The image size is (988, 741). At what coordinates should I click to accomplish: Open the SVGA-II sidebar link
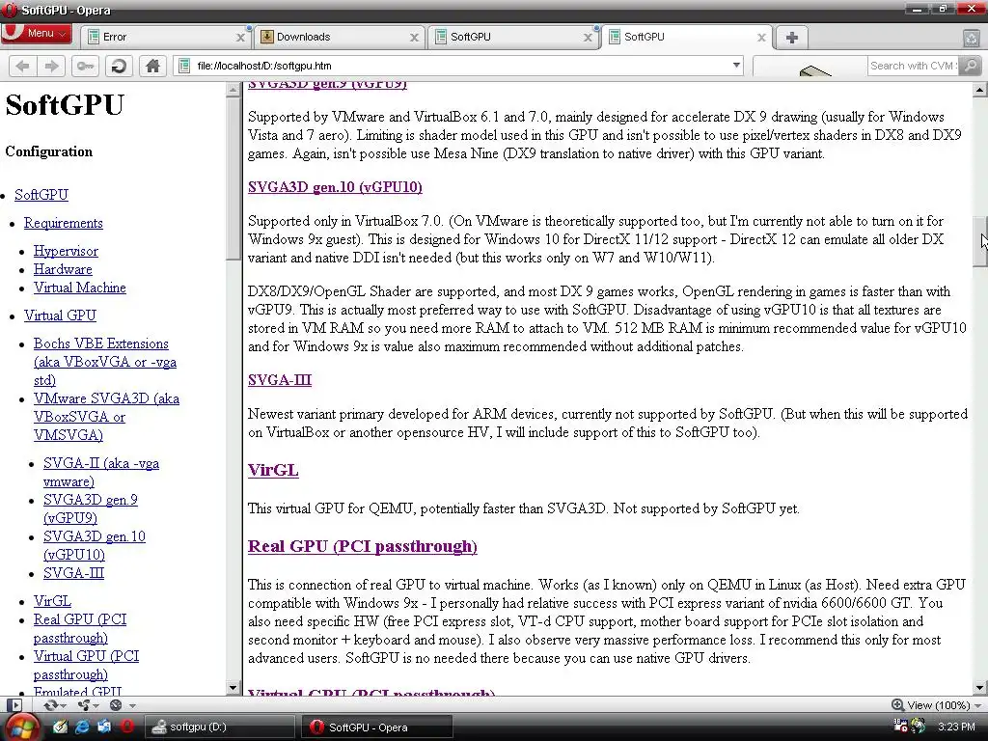click(x=100, y=472)
